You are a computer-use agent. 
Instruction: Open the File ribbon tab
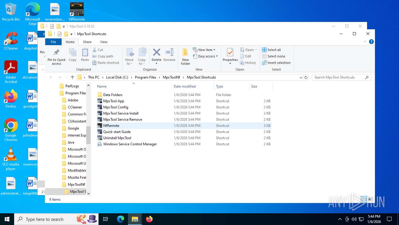coord(53,42)
